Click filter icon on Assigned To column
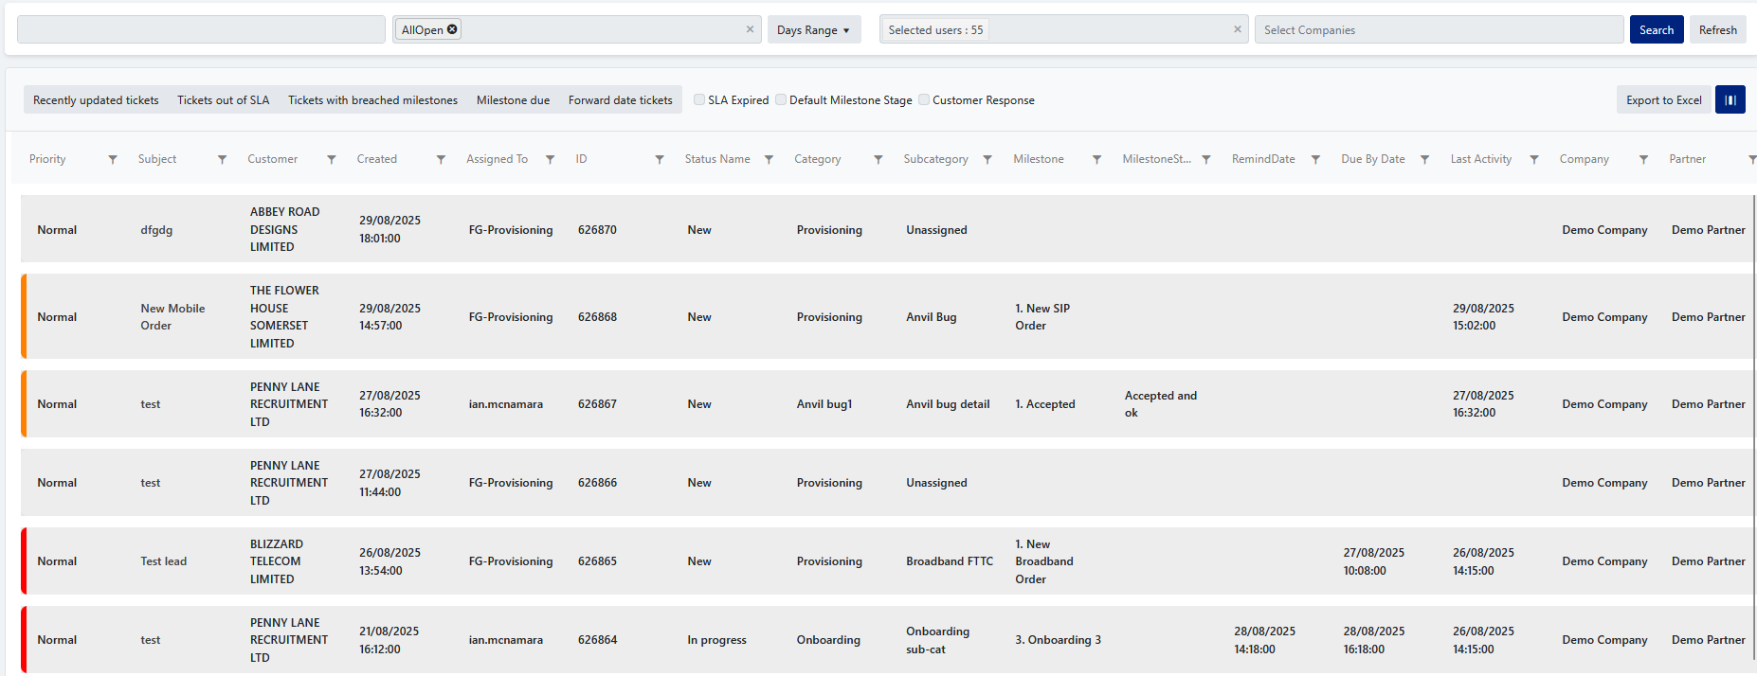The width and height of the screenshot is (1757, 676). pyautogui.click(x=550, y=160)
